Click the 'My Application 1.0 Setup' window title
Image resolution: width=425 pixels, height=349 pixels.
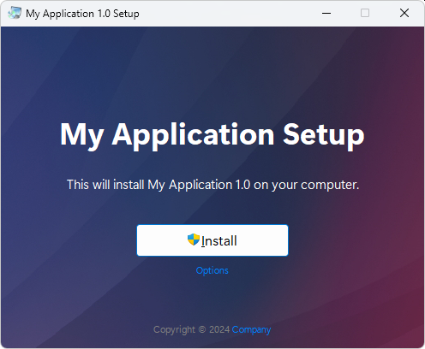tap(82, 14)
